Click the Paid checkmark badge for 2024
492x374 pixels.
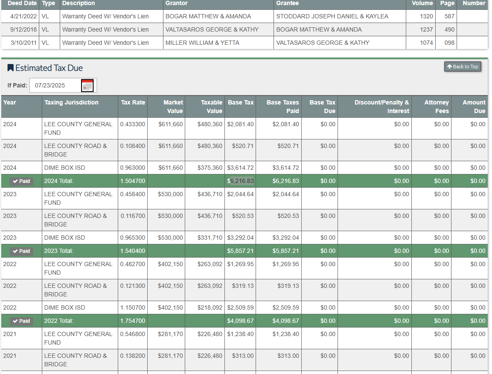click(21, 181)
